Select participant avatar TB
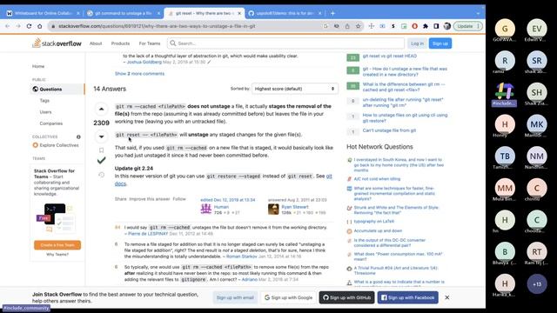The width and height of the screenshot is (557, 313). click(505, 156)
